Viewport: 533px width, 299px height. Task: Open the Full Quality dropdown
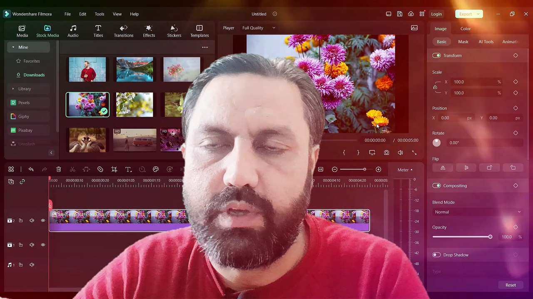tap(259, 28)
